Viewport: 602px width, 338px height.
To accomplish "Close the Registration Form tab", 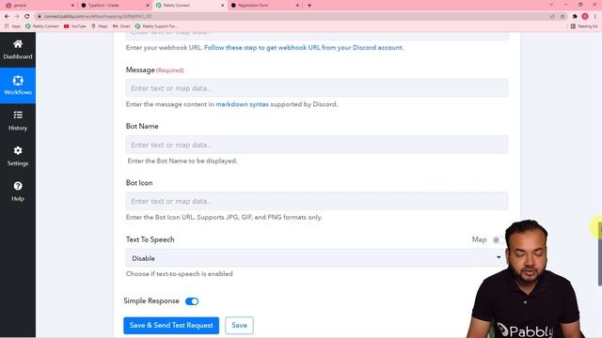I will tap(297, 6).
